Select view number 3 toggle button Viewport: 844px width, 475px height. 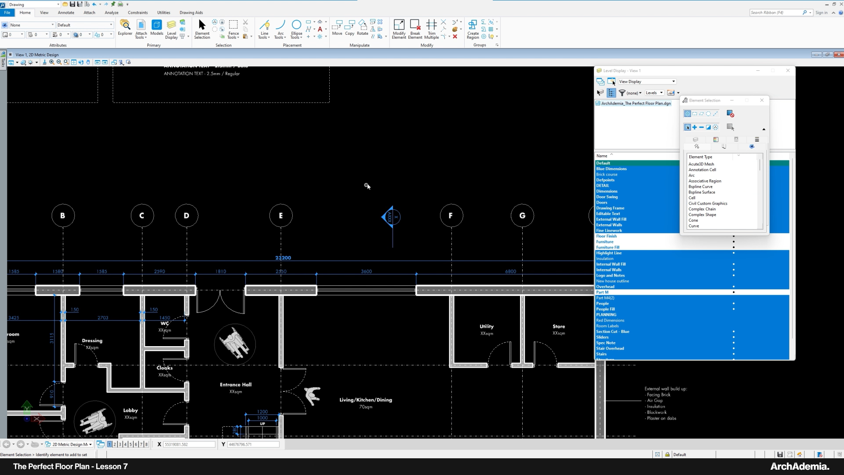click(120, 444)
